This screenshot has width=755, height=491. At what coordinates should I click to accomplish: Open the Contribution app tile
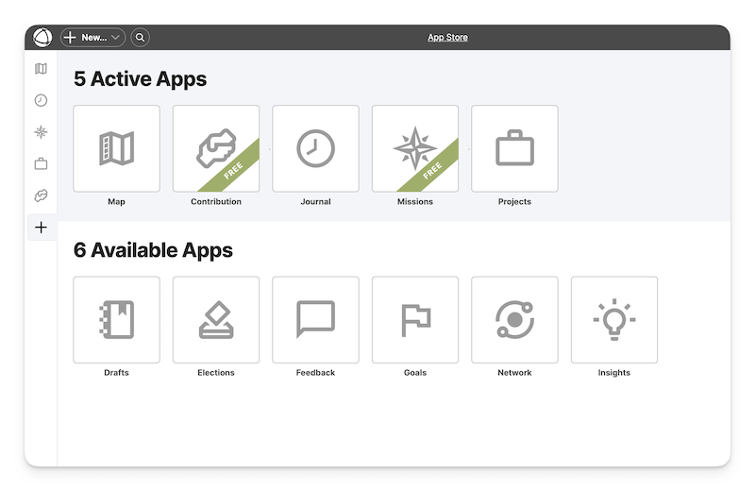click(216, 148)
